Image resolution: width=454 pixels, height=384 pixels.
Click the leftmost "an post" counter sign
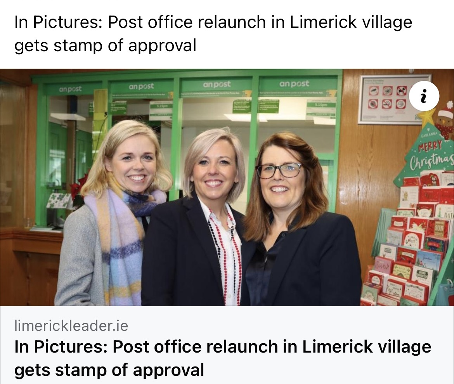click(x=70, y=89)
